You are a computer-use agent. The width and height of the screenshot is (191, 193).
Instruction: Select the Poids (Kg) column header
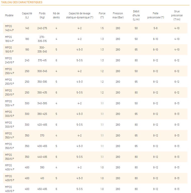click(x=42, y=15)
